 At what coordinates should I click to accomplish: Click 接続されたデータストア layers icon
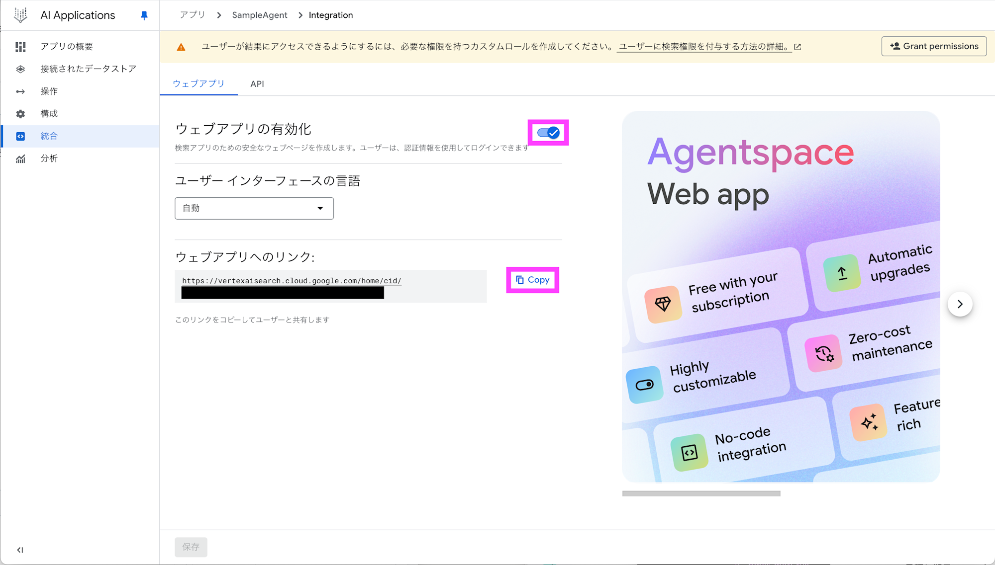tap(20, 69)
